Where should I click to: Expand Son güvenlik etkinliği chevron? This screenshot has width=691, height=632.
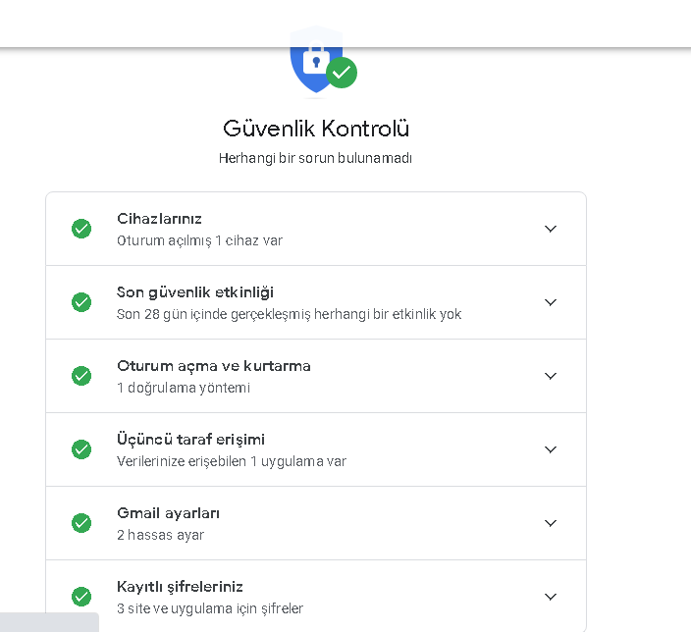(551, 302)
